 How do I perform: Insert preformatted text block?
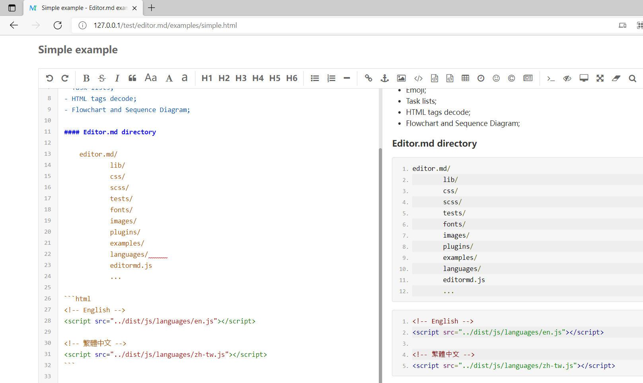pyautogui.click(x=435, y=78)
